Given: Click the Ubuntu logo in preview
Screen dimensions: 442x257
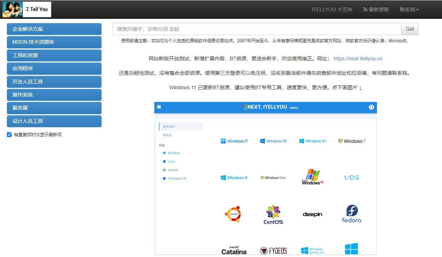Looking at the screenshot, I should [233, 214].
